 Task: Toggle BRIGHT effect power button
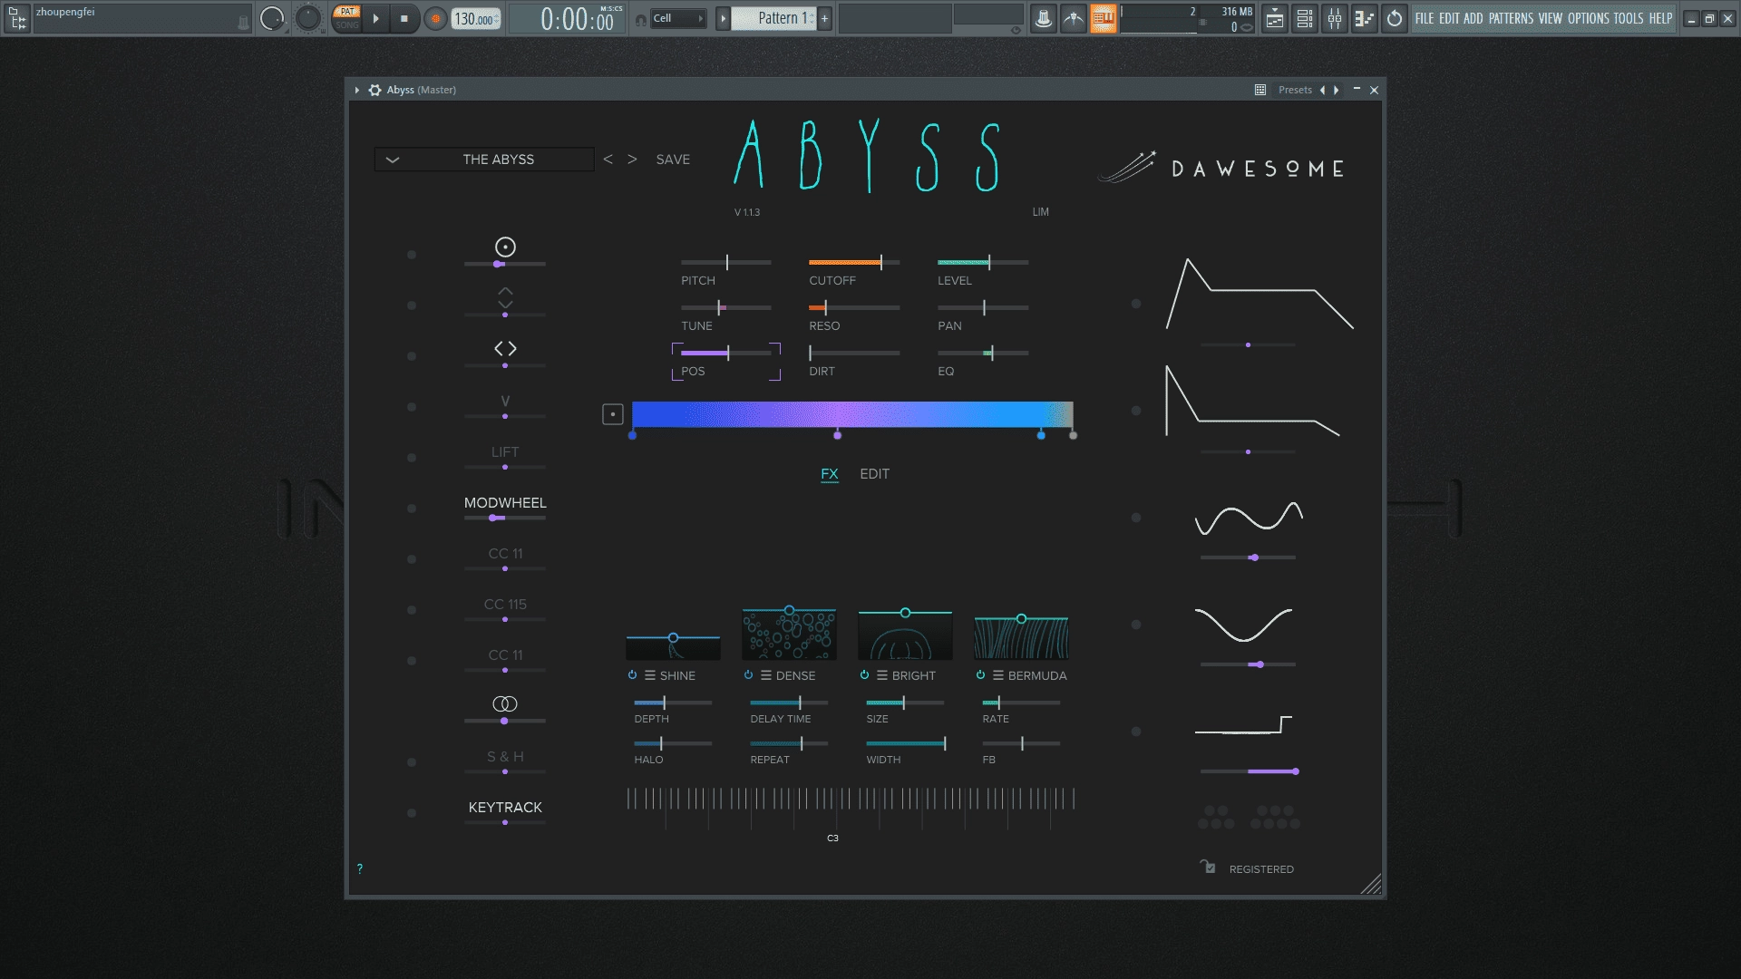[864, 674]
